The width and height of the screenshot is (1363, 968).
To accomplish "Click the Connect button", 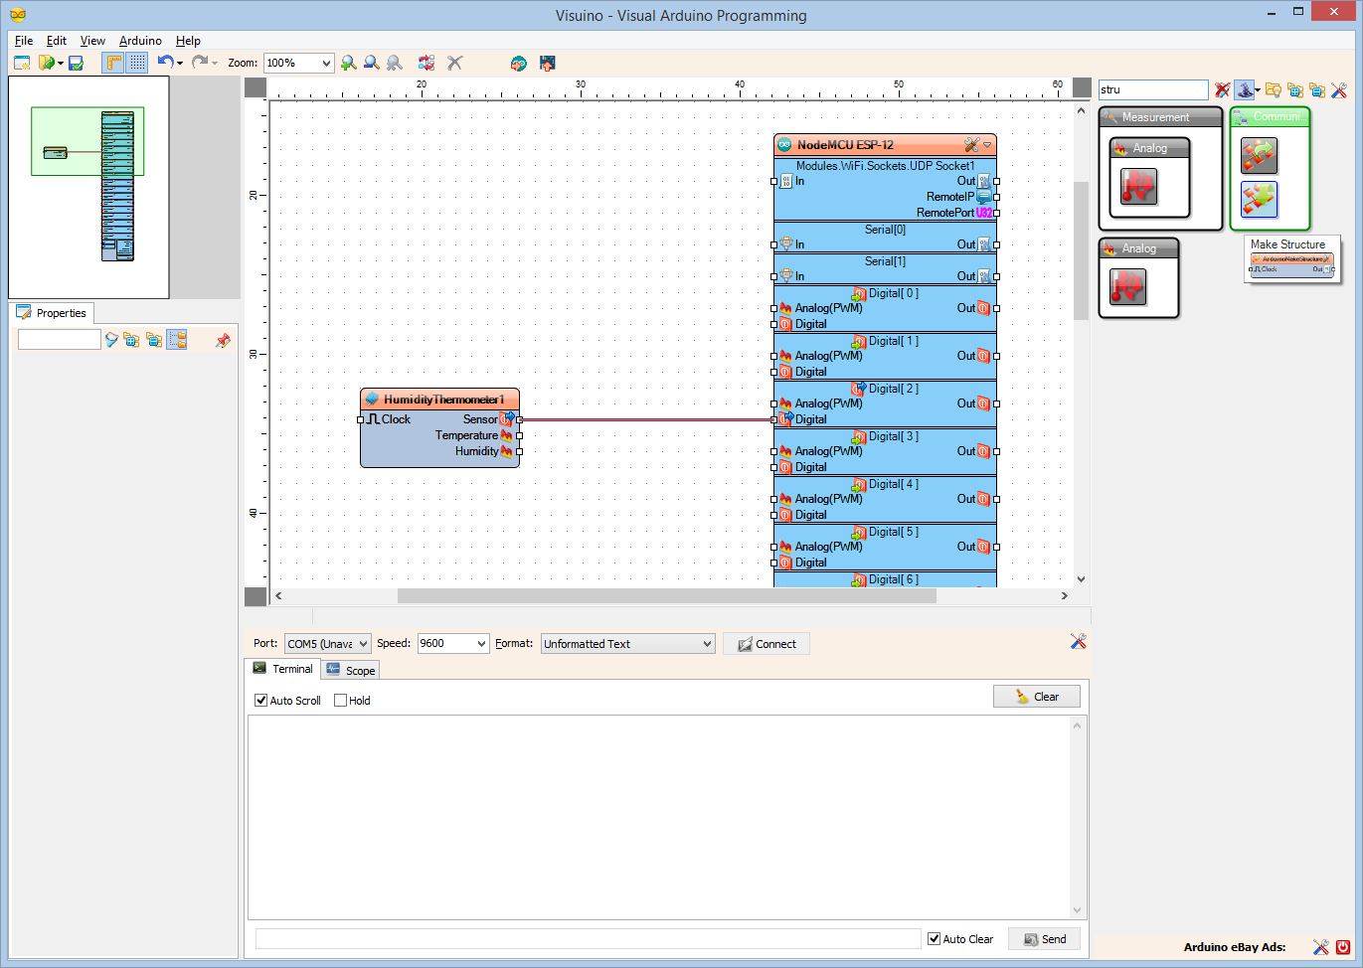I will (x=767, y=644).
